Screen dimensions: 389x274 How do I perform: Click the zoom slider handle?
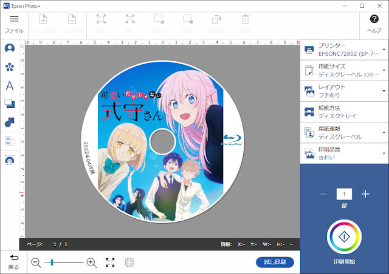[x=52, y=262]
